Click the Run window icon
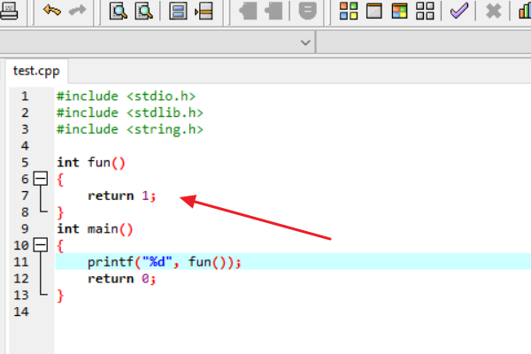The width and height of the screenshot is (531, 354). point(374,11)
